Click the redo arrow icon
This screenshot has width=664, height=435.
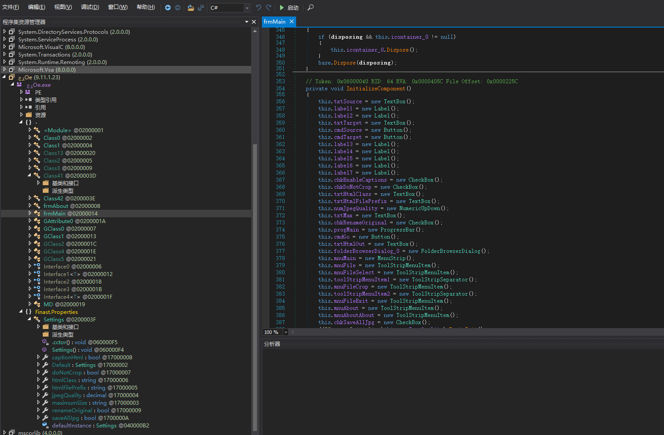point(269,8)
